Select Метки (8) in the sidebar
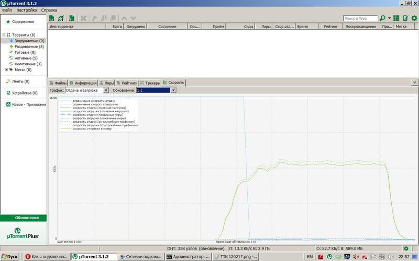This screenshot has width=419, height=261. pos(23,70)
